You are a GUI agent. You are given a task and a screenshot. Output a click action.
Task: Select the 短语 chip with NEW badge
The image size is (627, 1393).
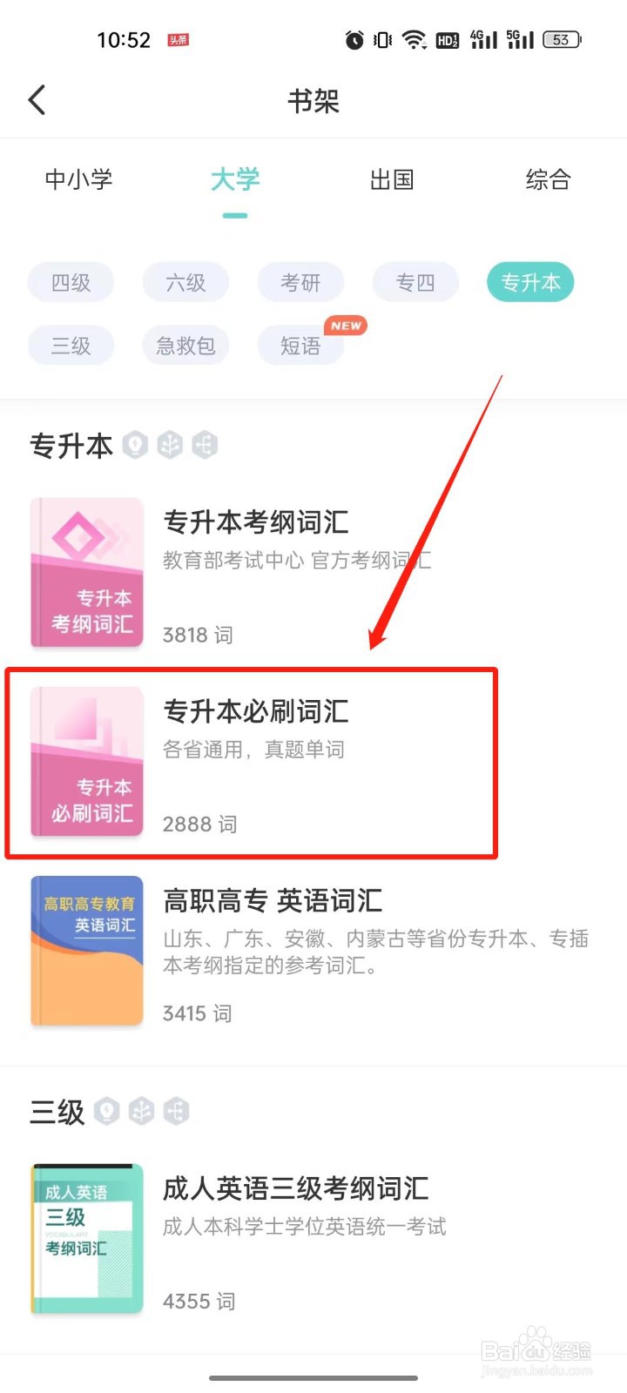(301, 346)
